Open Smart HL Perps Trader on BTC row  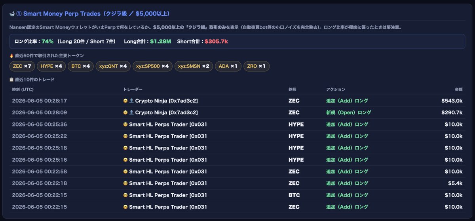(168, 195)
